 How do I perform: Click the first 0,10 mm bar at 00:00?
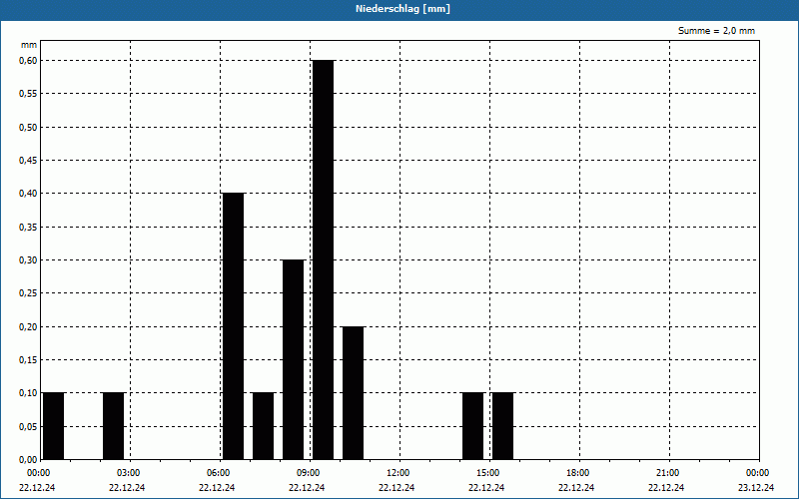54,426
